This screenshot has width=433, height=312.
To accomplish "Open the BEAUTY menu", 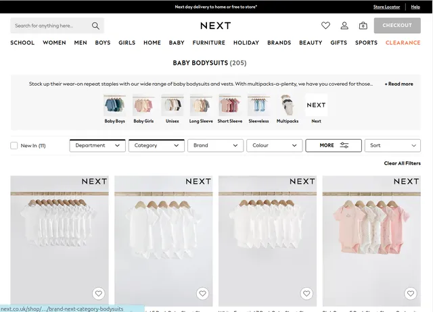I will point(311,43).
